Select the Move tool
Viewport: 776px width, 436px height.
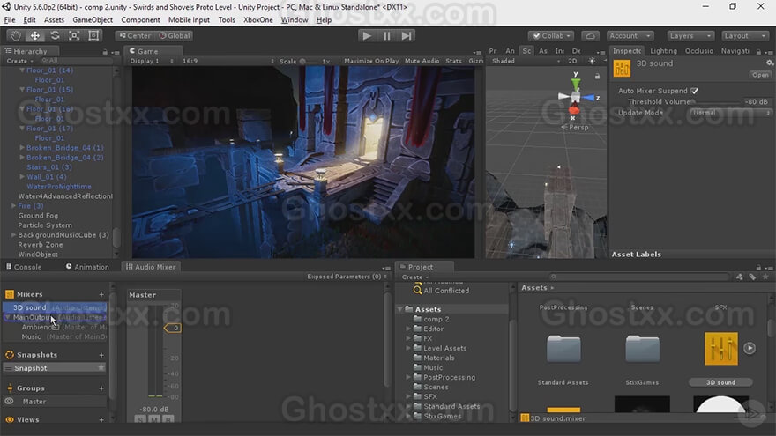click(x=35, y=35)
